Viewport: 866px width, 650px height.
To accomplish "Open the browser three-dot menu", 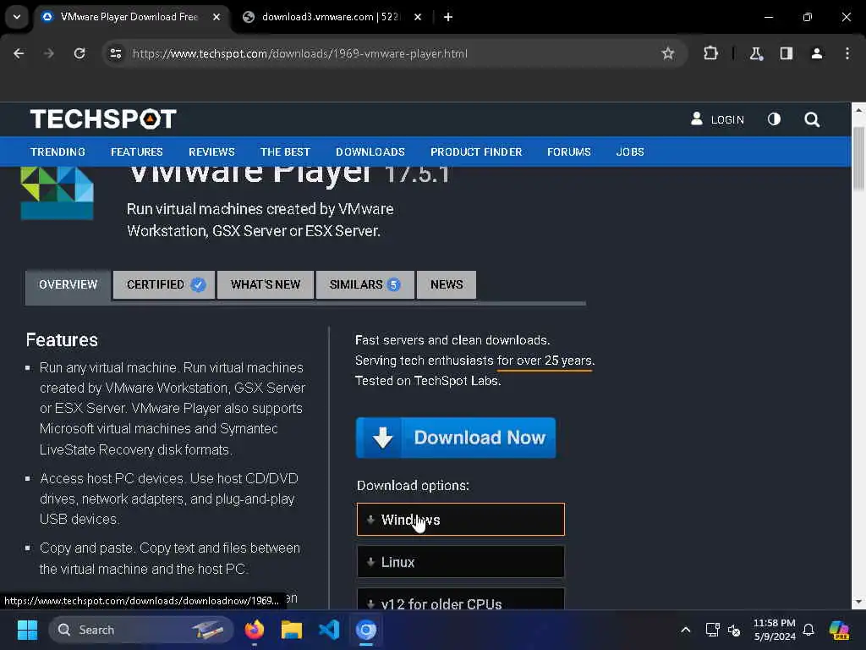I will (x=847, y=53).
